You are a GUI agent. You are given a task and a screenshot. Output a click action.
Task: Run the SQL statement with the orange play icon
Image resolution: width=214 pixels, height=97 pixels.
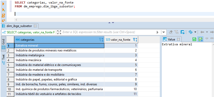(x=3, y=4)
